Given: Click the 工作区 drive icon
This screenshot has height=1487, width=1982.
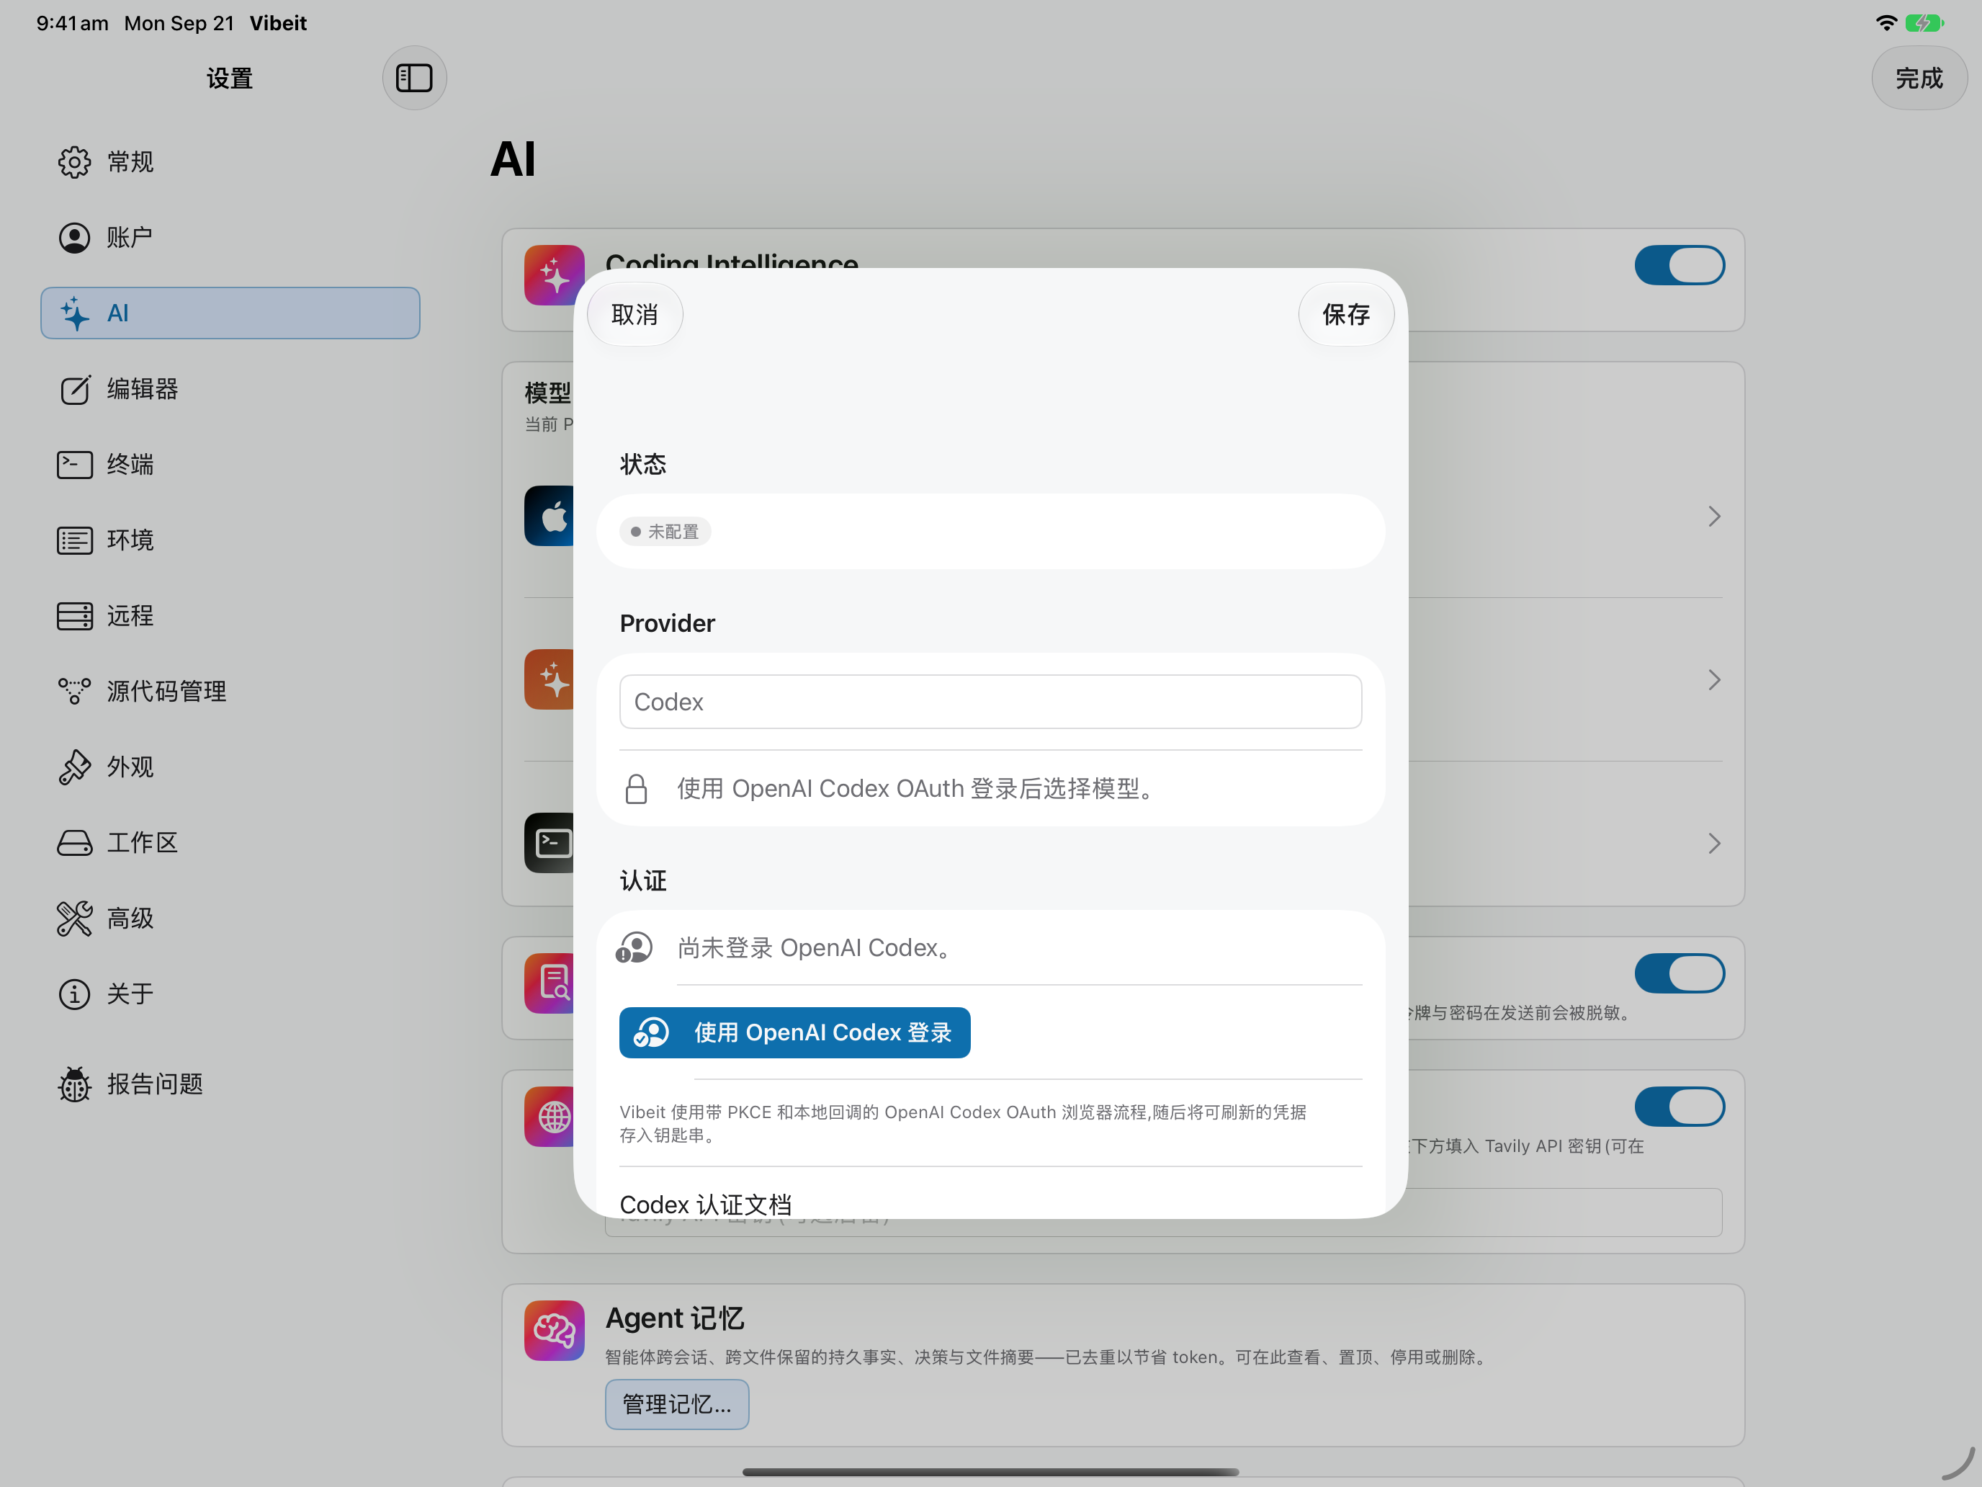Looking at the screenshot, I should (x=74, y=842).
